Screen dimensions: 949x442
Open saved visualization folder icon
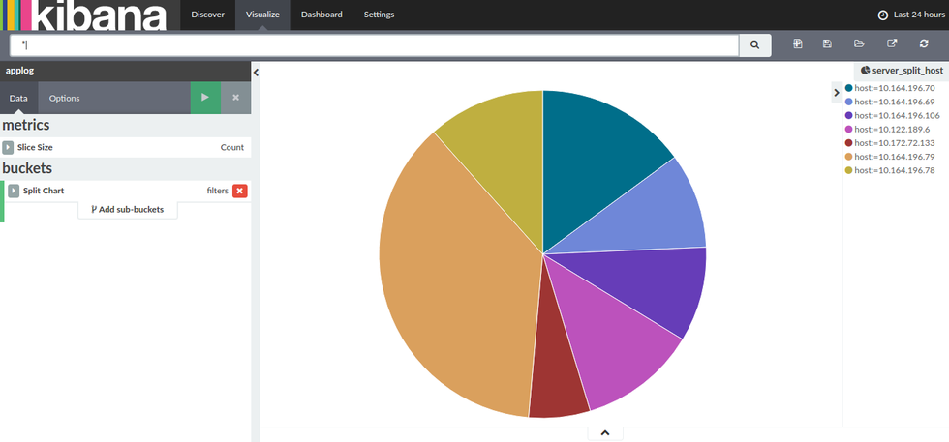point(859,44)
